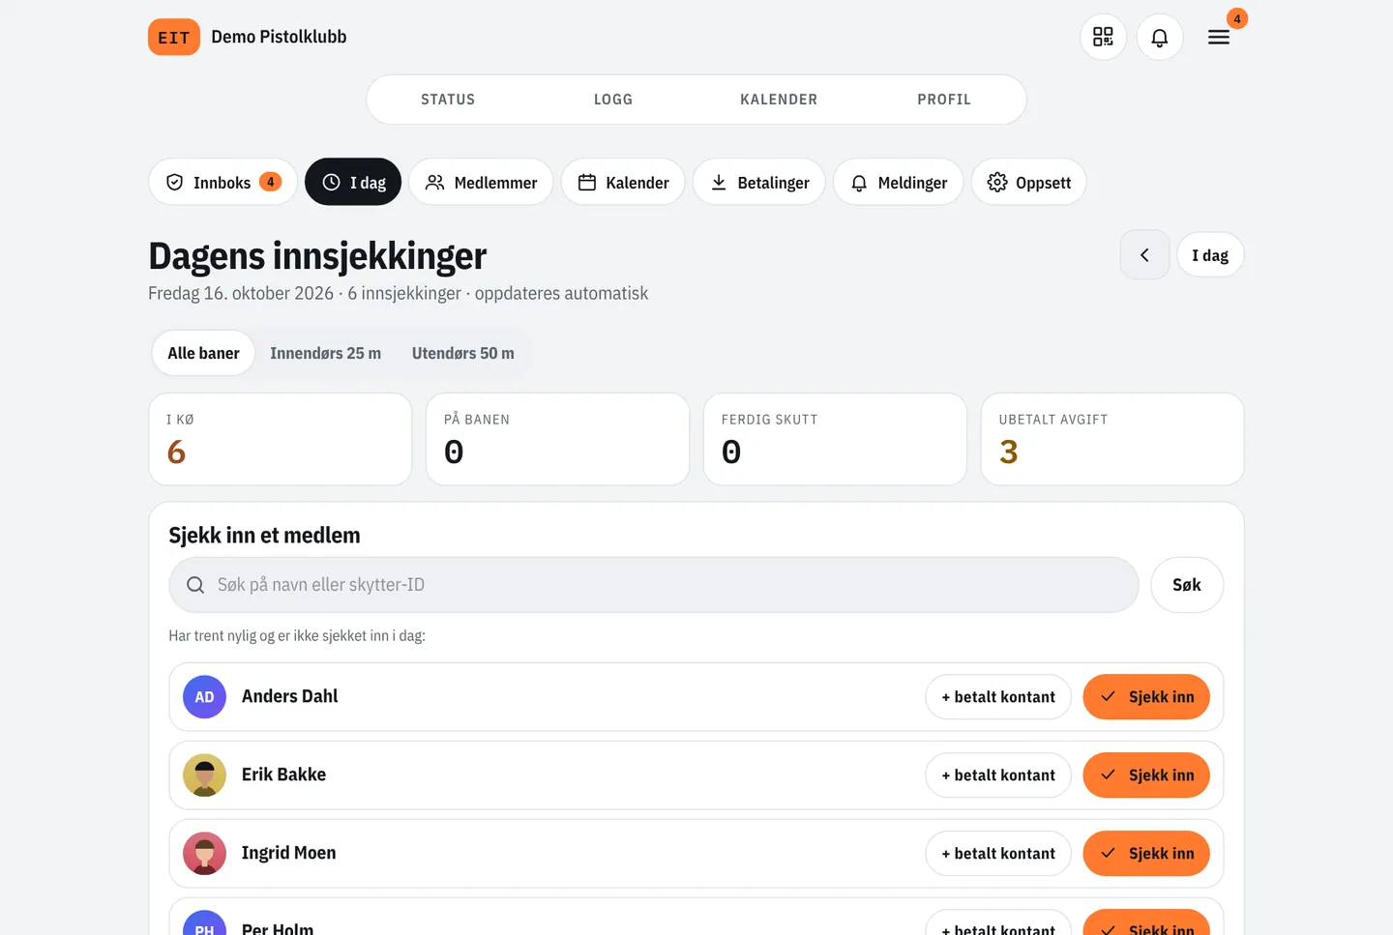The height and width of the screenshot is (935, 1393).
Task: Open the Betalinger section
Action: tap(759, 182)
